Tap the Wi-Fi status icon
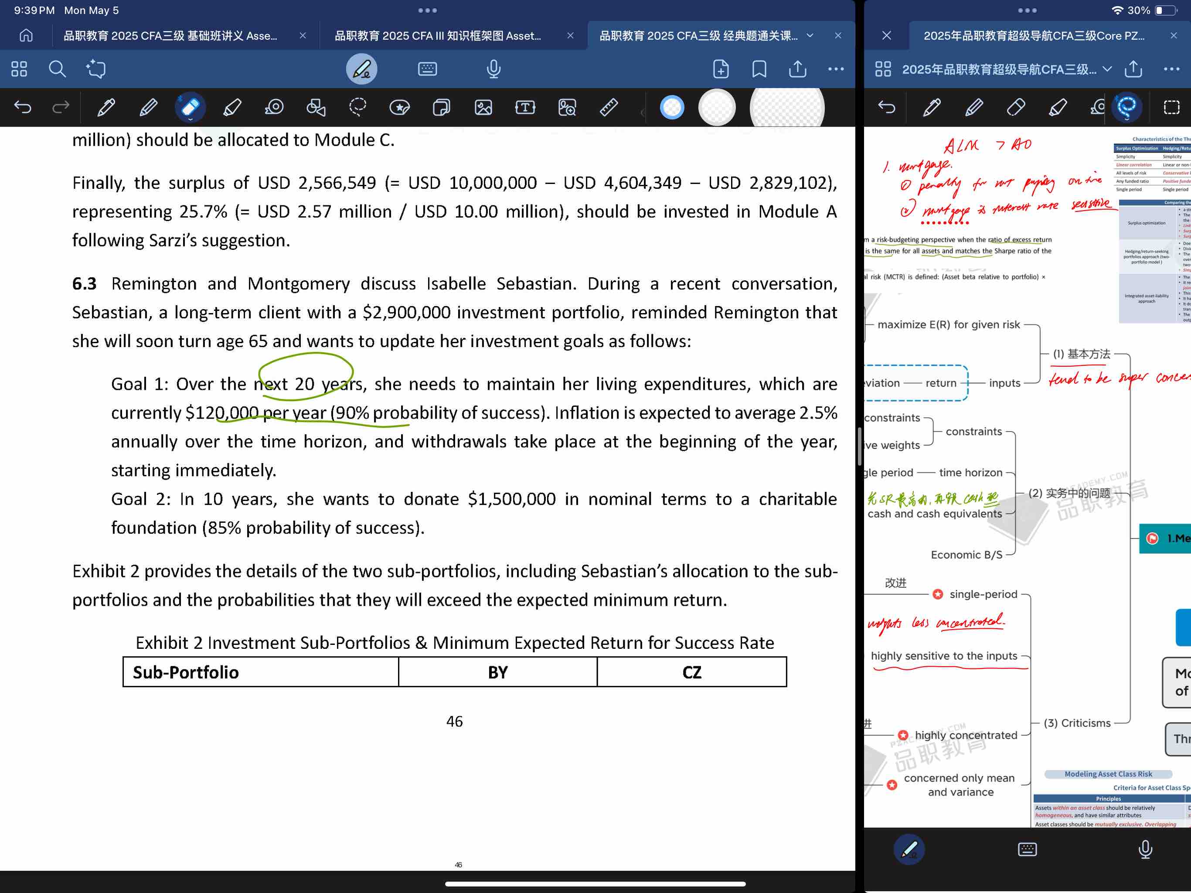The height and width of the screenshot is (893, 1191). [1118, 10]
